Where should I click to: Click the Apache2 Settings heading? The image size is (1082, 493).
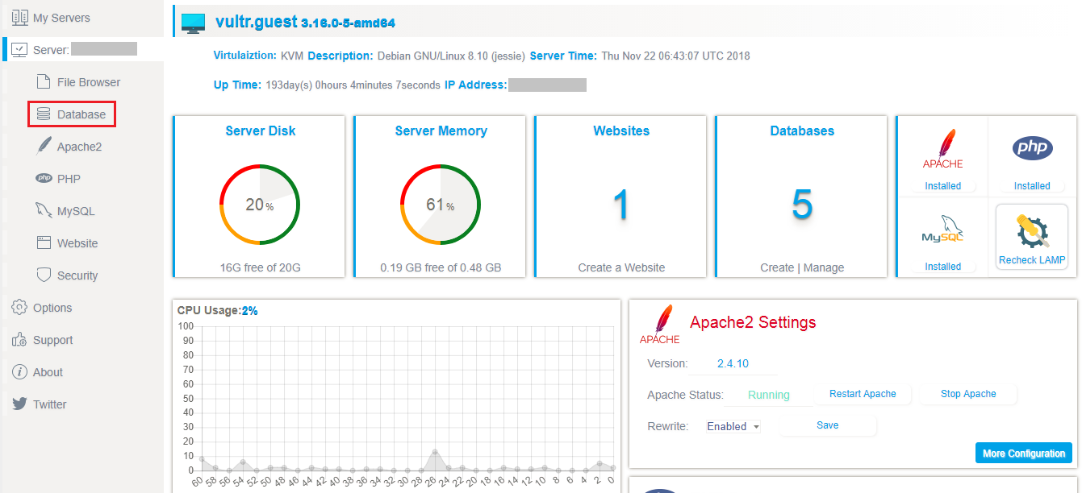tap(753, 322)
